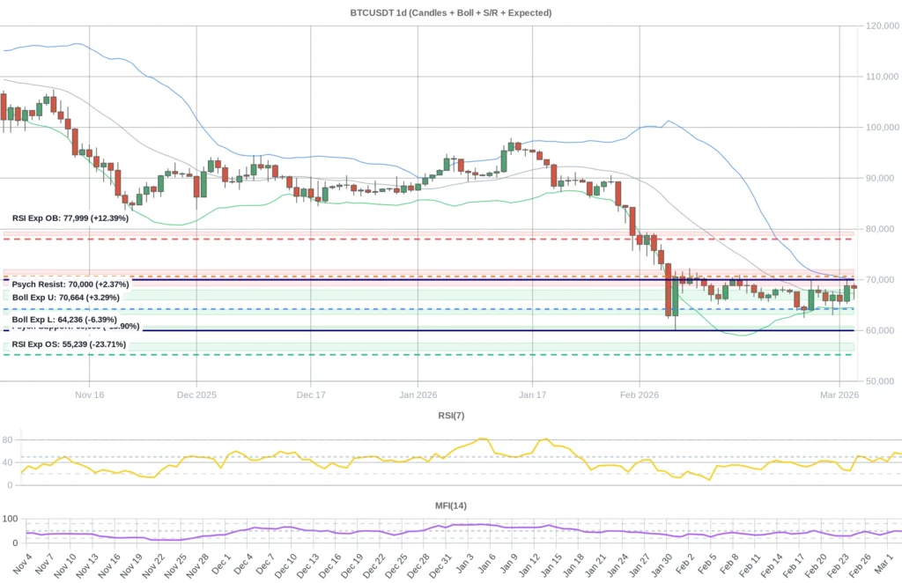
Task: Click the BTCUSDT 1d chart title
Action: tap(451, 12)
